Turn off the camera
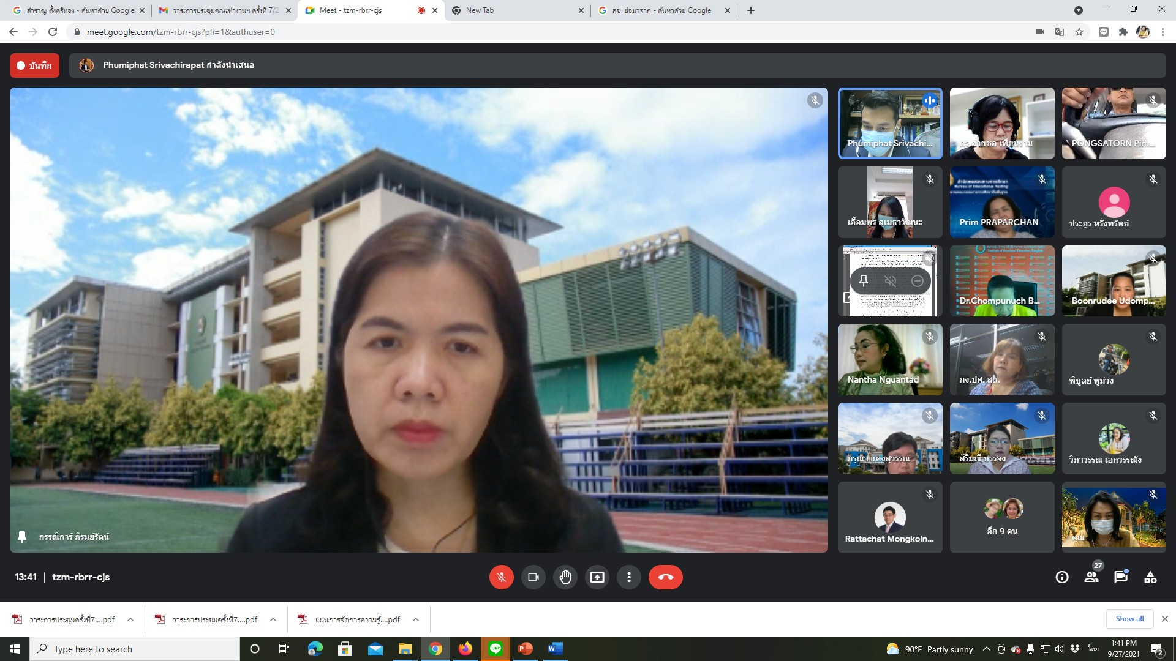1176x661 pixels. (533, 577)
